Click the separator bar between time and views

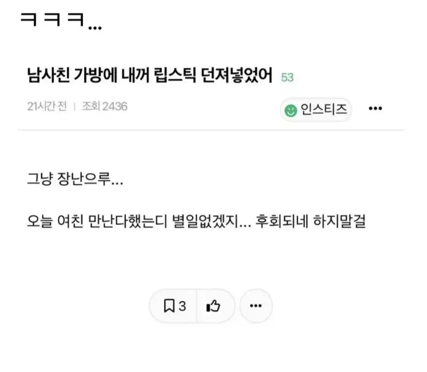click(x=74, y=107)
